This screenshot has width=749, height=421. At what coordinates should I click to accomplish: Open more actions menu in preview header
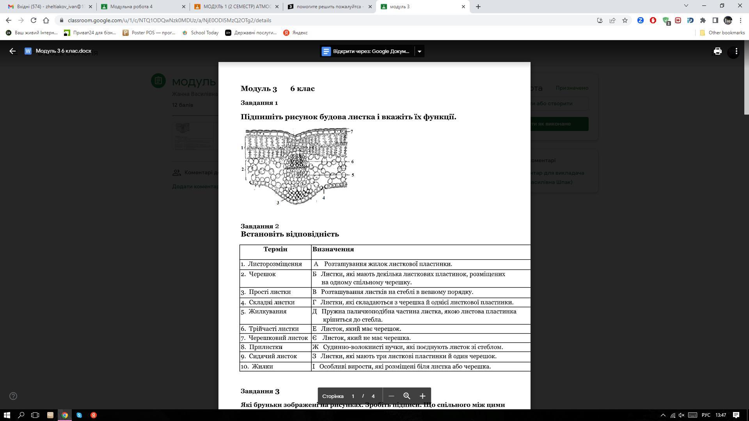coord(736,51)
